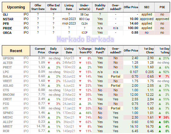Select the VREIT ticker row label
171x134 pixels.
pos(7,81)
